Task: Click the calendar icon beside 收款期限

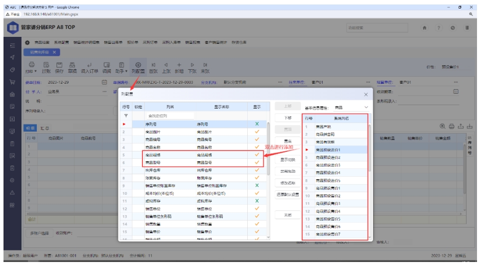Action: pos(456,91)
